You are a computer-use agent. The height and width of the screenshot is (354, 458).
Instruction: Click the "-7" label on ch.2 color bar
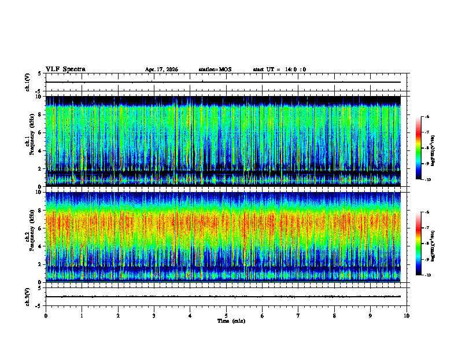click(x=427, y=228)
